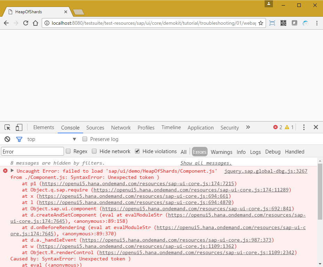Select the Console tab
The width and height of the screenshot is (323, 267).
70,128
